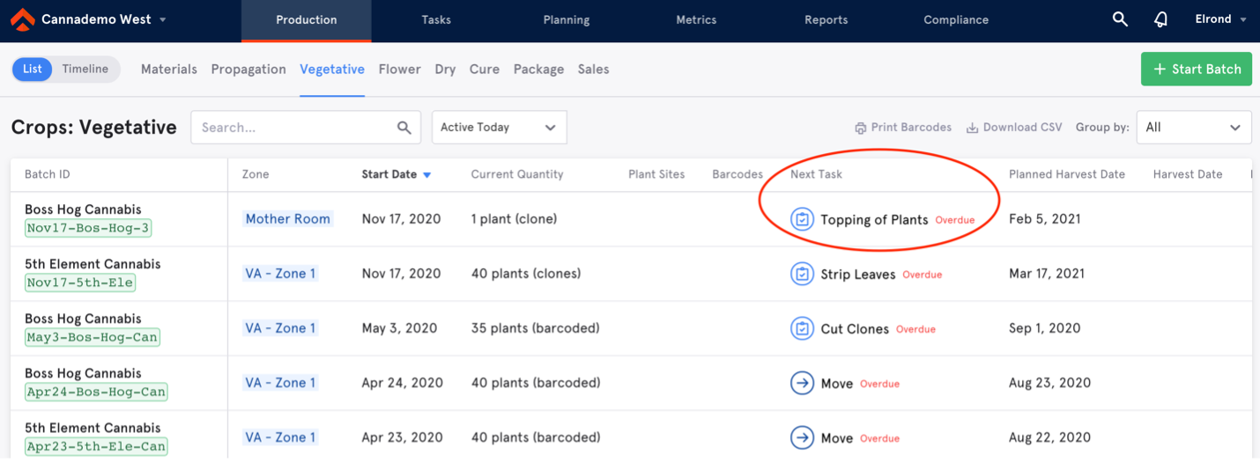Click the Start Batch button

click(1197, 69)
